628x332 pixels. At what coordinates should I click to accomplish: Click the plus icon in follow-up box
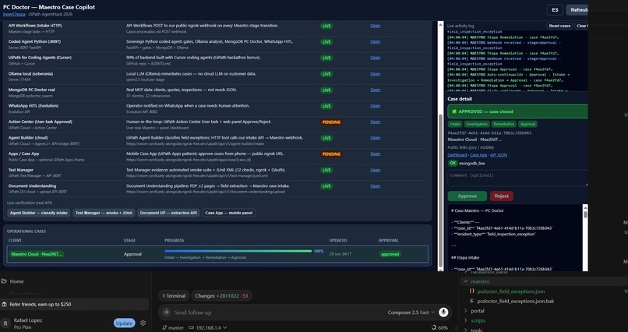click(167, 312)
